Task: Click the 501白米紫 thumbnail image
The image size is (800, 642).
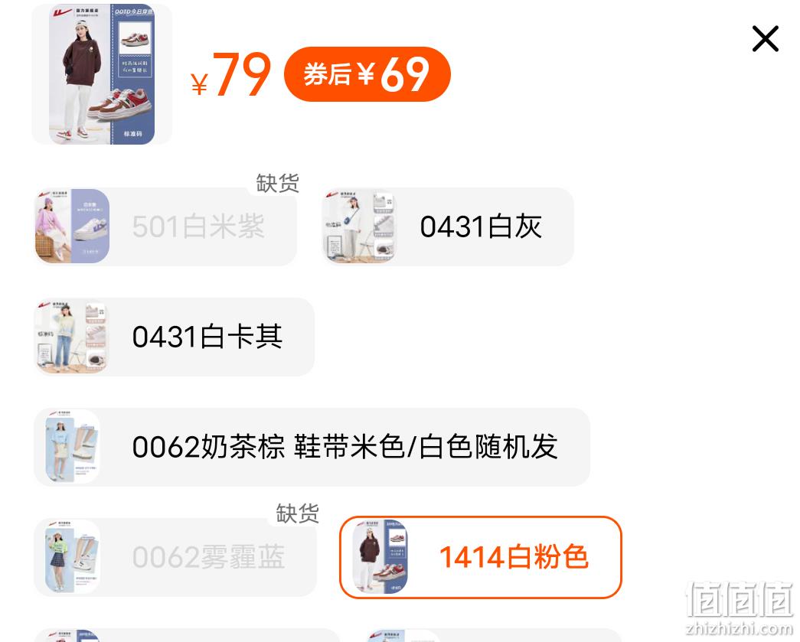Action: coord(73,226)
